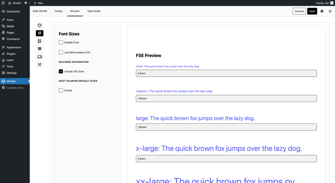Toggle light/dark theme sun icon
The width and height of the screenshot is (335, 183).
click(330, 11)
